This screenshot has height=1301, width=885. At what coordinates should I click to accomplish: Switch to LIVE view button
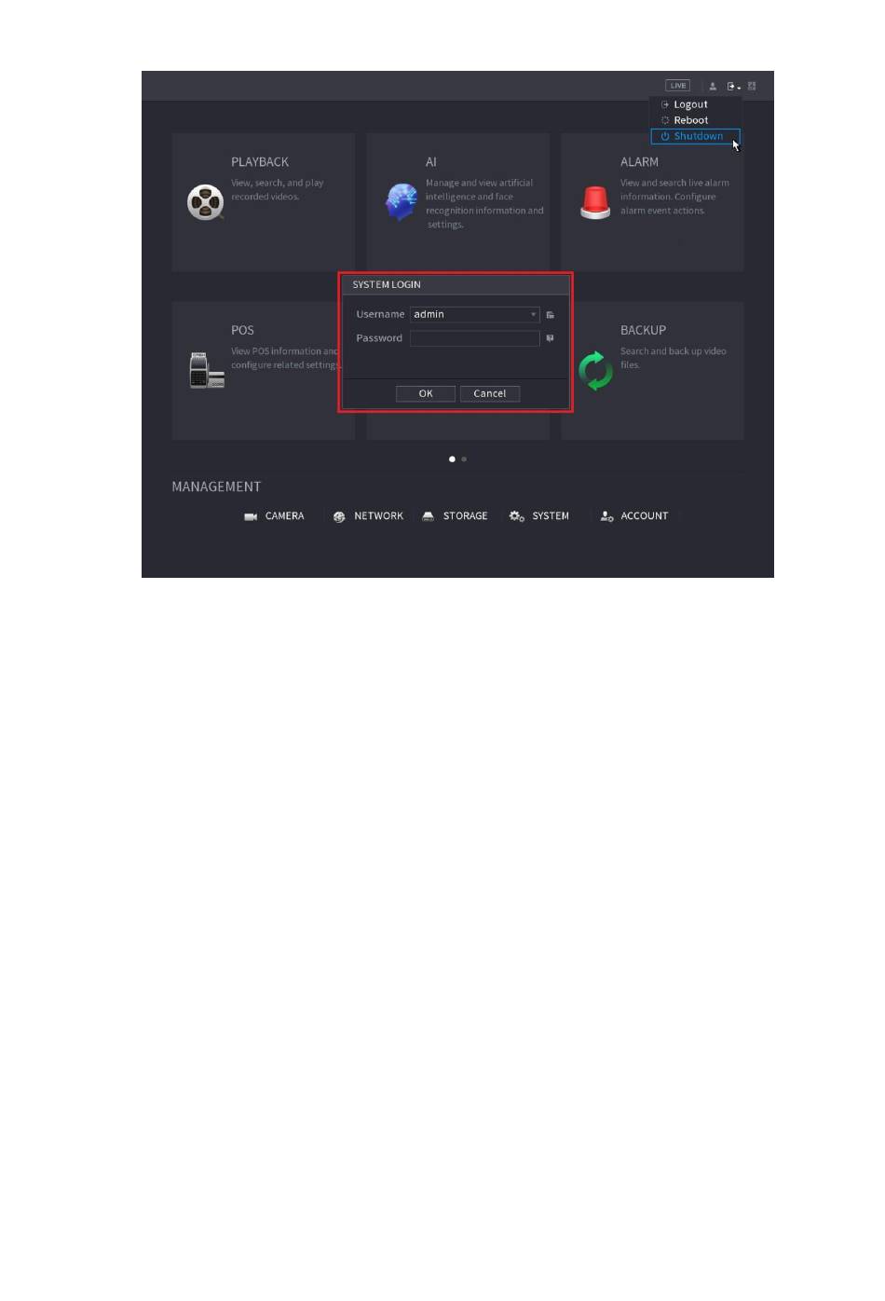point(678,86)
